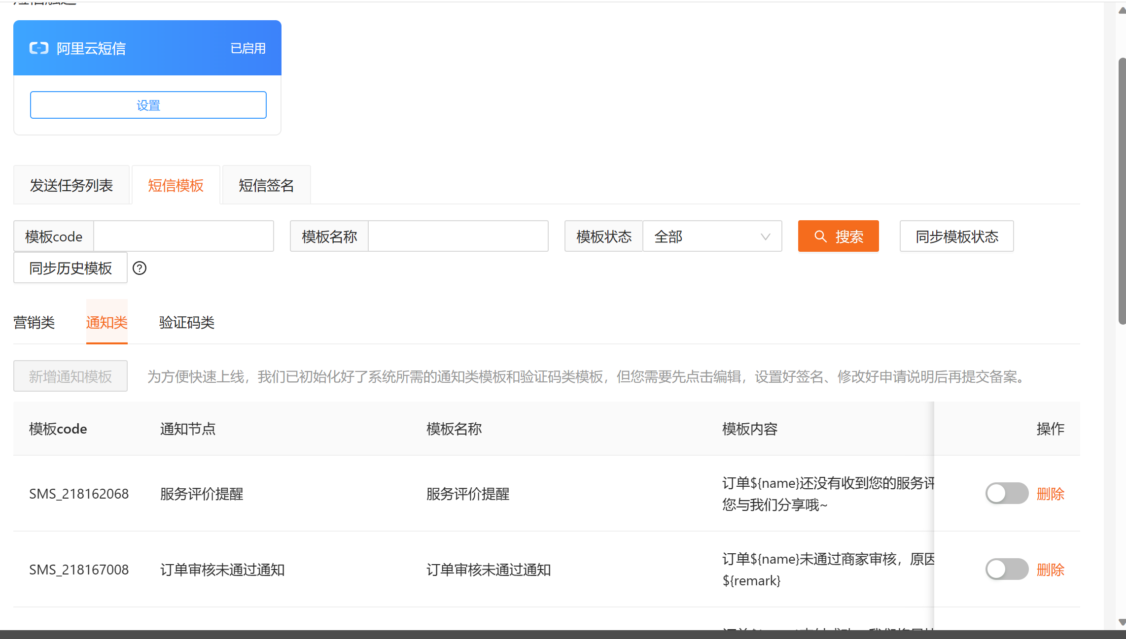Click the scrollbar up arrow
The width and height of the screenshot is (1126, 639).
1122,10
